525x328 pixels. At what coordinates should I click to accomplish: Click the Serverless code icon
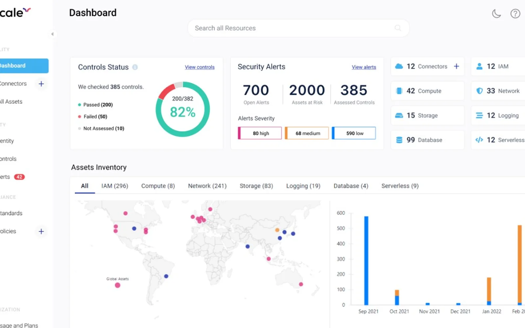(x=479, y=140)
